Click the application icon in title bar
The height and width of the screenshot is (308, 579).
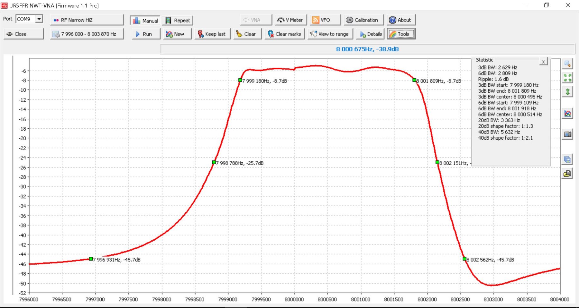point(4,5)
